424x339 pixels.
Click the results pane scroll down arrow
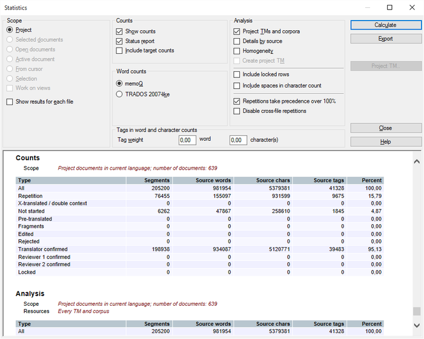tap(416, 326)
